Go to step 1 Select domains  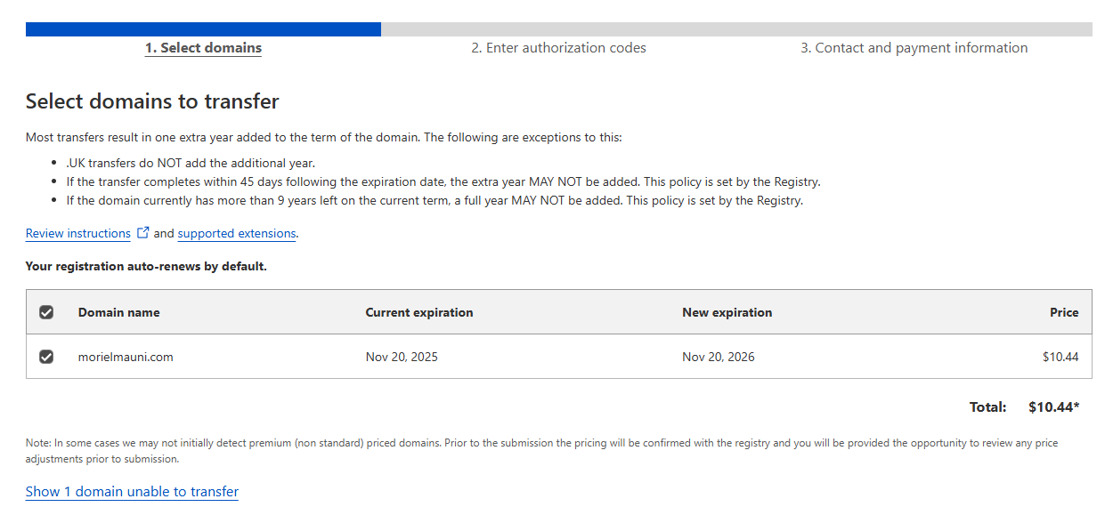[x=203, y=48]
